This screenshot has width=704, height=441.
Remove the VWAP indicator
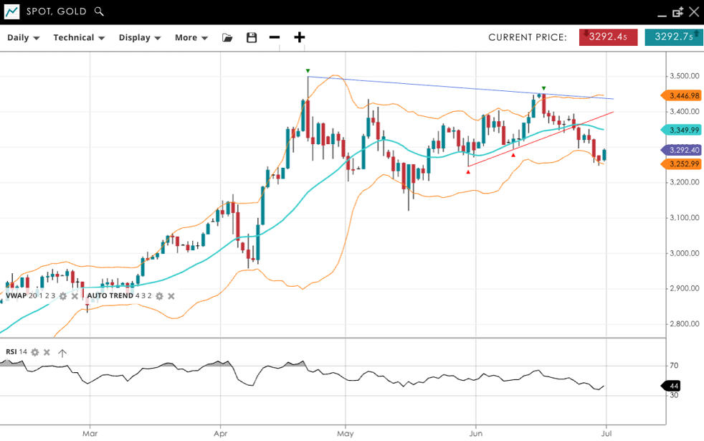(75, 295)
